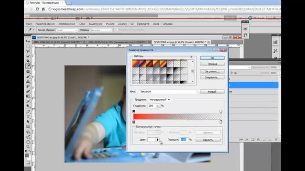
Task: Open the Окно menu
Action: pos(156,24)
